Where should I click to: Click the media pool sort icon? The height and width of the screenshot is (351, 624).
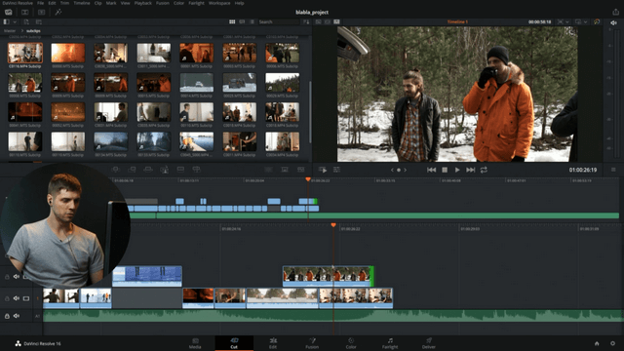(x=306, y=21)
